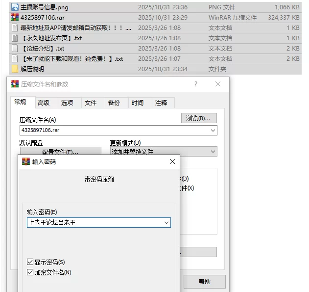
Task: Click the 文件夹 type cell
Action: pyautogui.click(x=217, y=69)
